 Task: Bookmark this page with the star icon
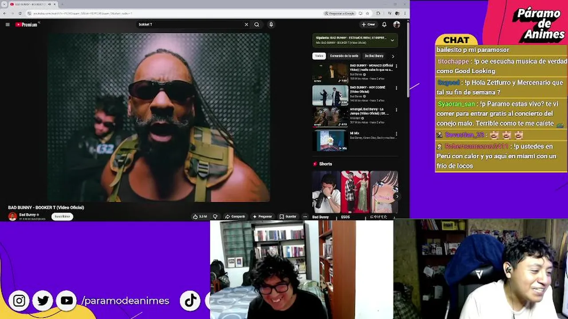(x=367, y=13)
